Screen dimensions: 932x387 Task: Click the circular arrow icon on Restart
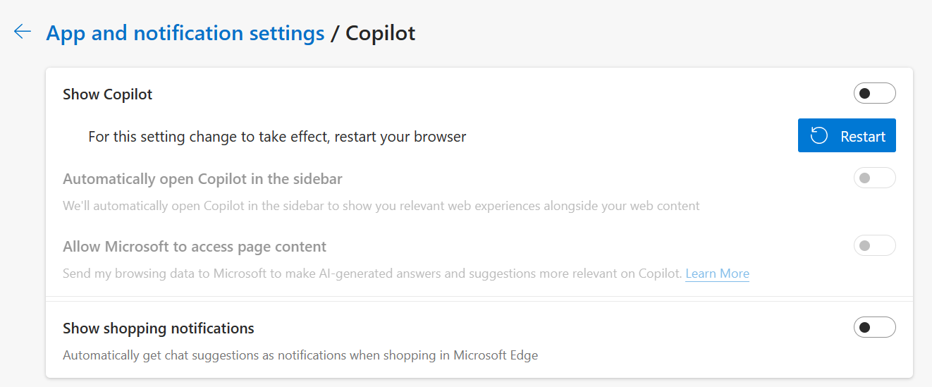[x=818, y=135]
